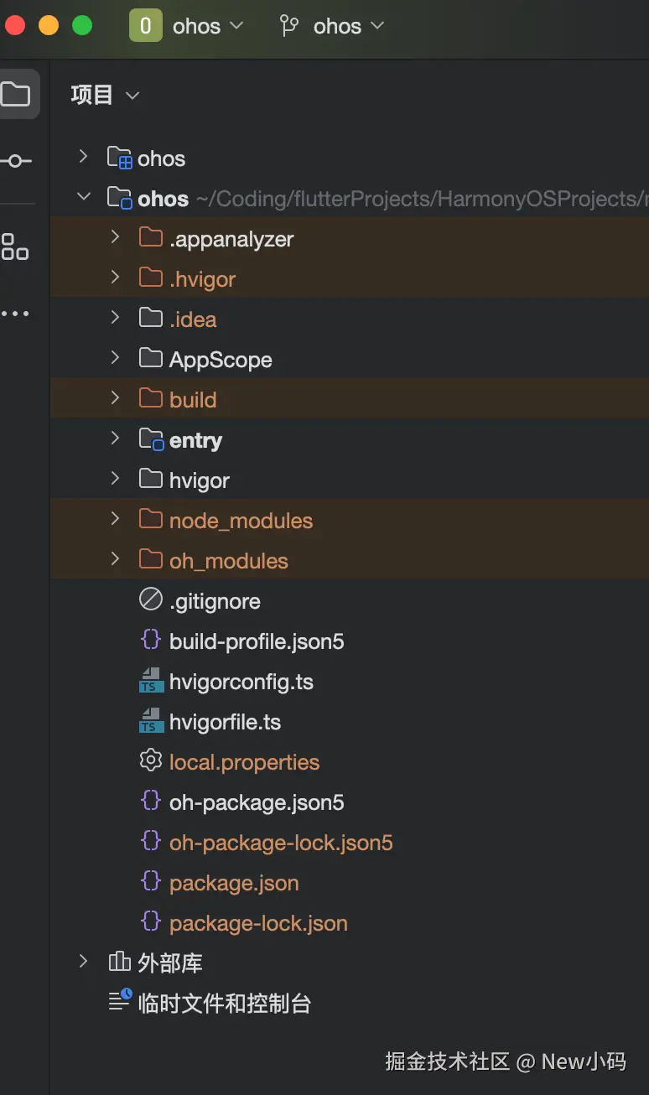The image size is (649, 1095).
Task: Open the 项目 view mode dropdown
Action: 104,95
